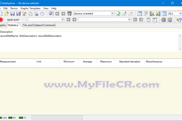Next record arrow after wide combo box
This screenshot has width=182, height=121.
coord(141,20)
